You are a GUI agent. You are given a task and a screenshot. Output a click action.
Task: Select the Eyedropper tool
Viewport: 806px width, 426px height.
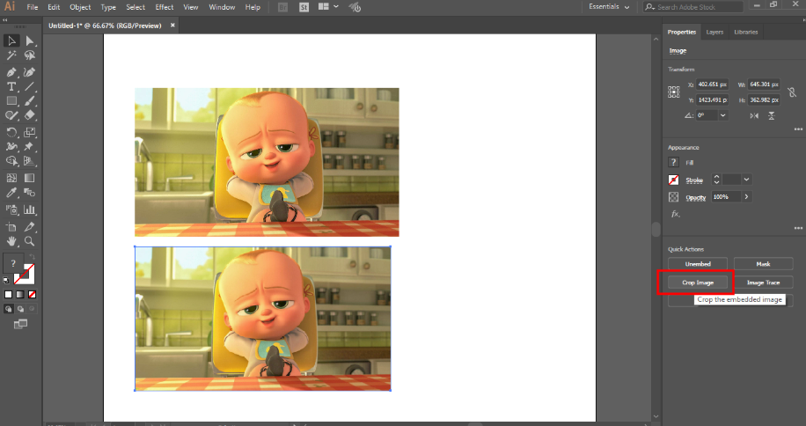(11, 193)
